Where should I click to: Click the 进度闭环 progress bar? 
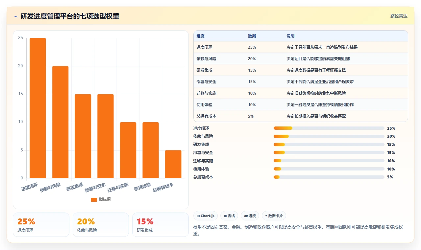tap(329, 128)
